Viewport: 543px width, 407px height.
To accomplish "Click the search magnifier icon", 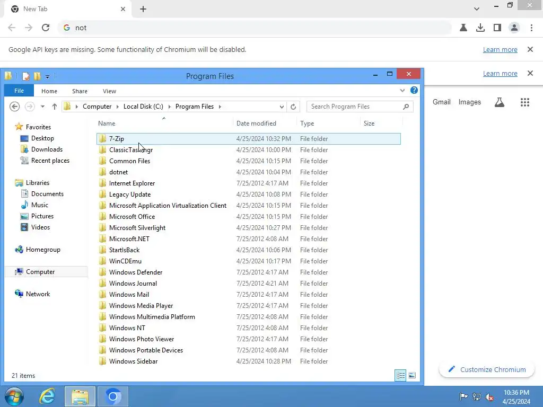I will (406, 107).
